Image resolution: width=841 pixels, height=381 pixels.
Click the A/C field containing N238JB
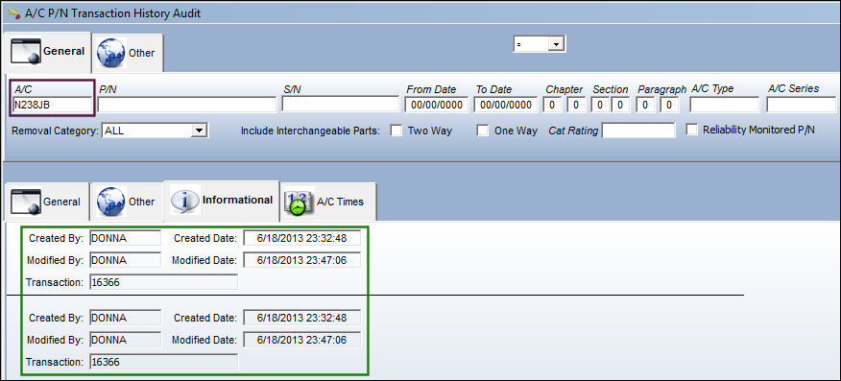click(52, 105)
